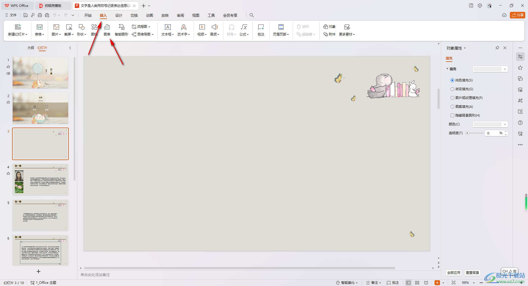Image resolution: width=528 pixels, height=286 pixels.
Task: Open the Formula (公式) tool
Action: click(244, 30)
